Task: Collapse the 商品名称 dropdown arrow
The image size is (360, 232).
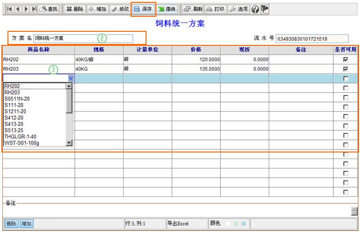Action: 70,79
